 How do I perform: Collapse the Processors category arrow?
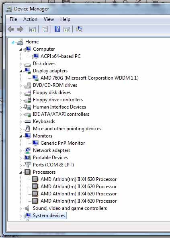point(20,172)
